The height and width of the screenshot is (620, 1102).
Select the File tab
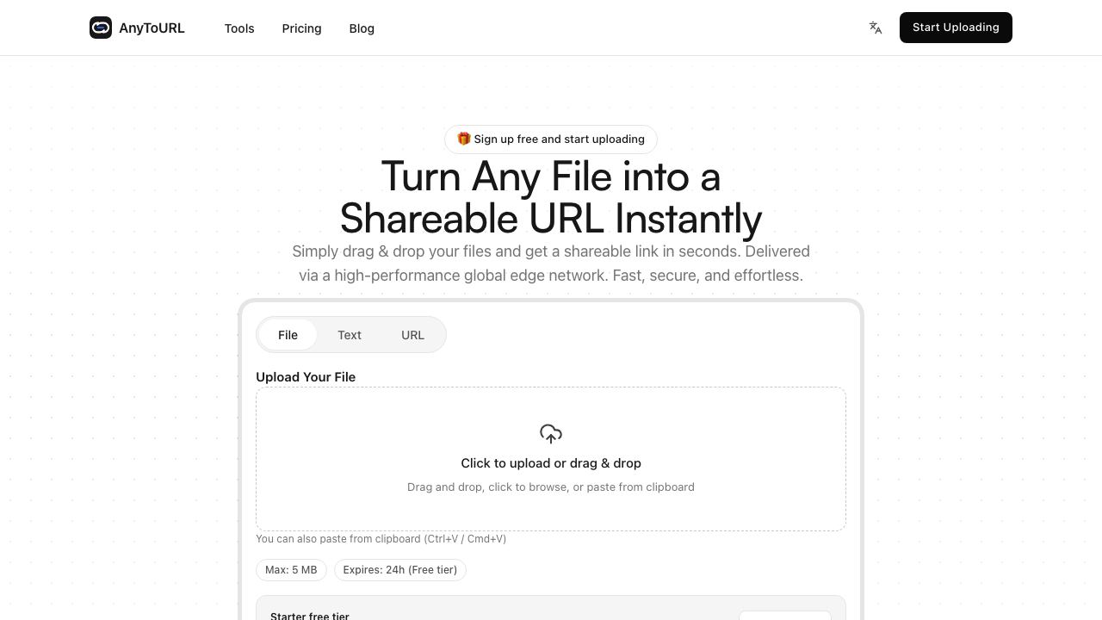coord(288,335)
